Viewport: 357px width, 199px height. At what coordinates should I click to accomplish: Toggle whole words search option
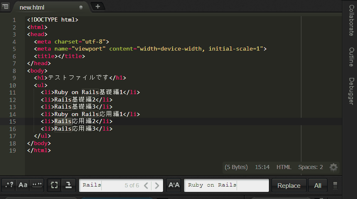click(37, 185)
